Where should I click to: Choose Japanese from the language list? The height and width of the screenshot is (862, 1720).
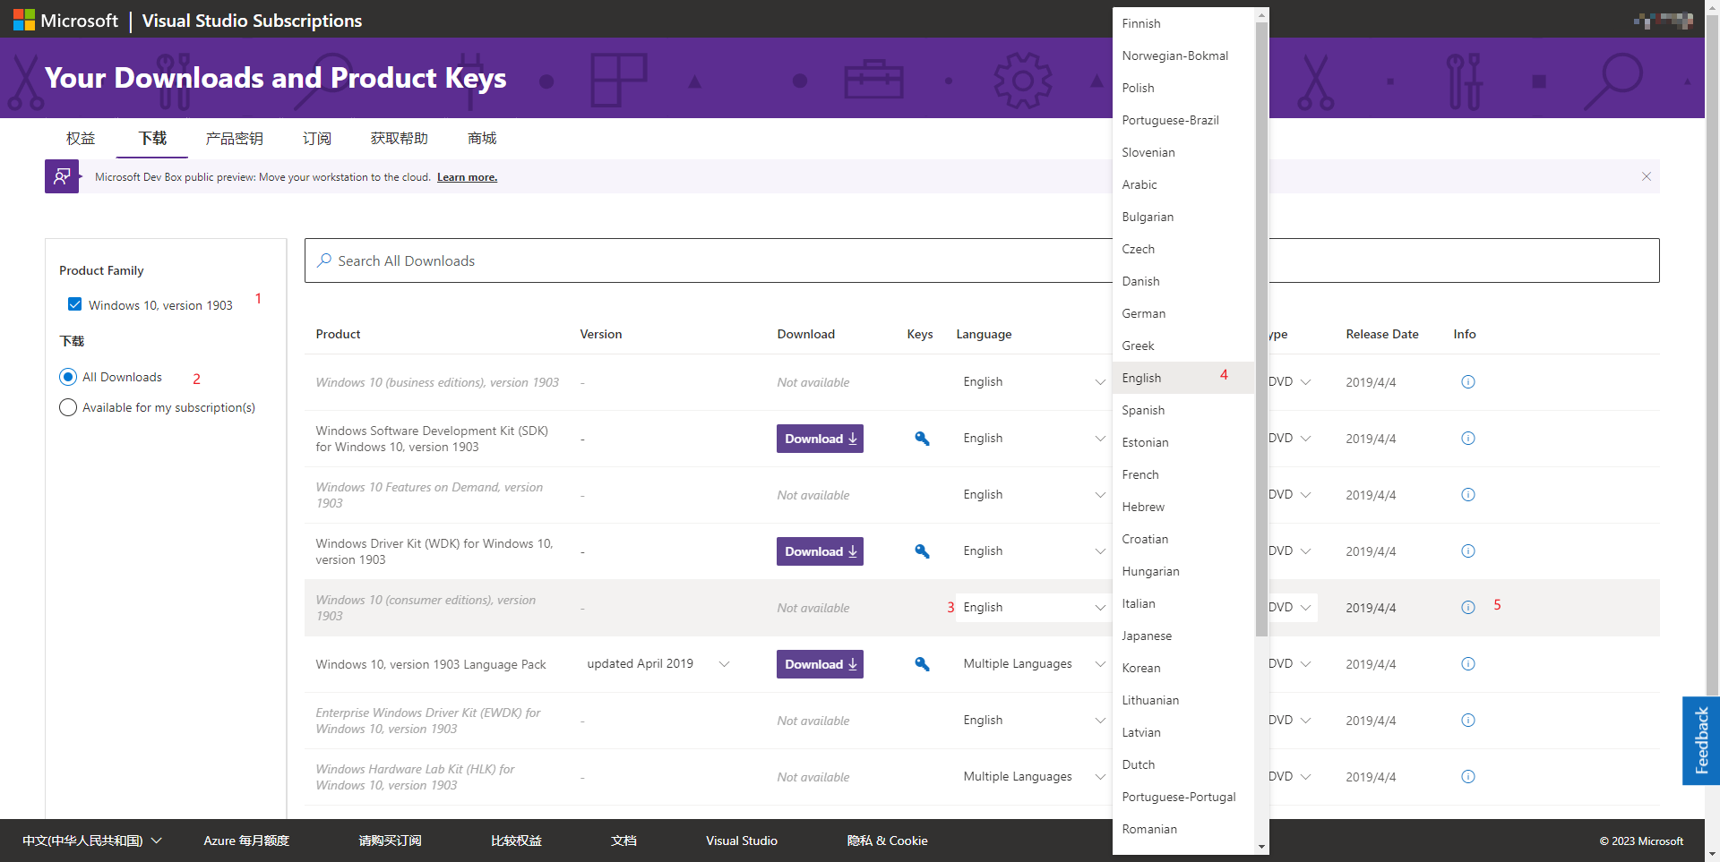pos(1182,636)
